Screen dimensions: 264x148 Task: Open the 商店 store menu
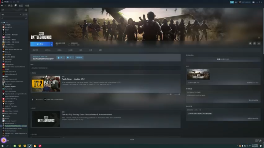click(x=10, y=6)
